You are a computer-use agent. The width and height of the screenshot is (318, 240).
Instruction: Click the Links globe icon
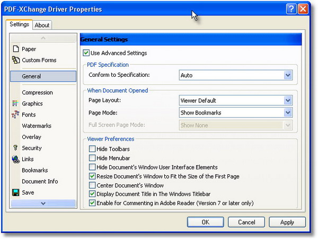15,159
